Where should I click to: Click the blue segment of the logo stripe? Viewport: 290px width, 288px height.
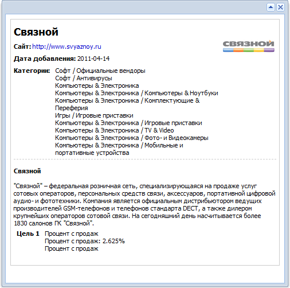pyautogui.click(x=228, y=50)
